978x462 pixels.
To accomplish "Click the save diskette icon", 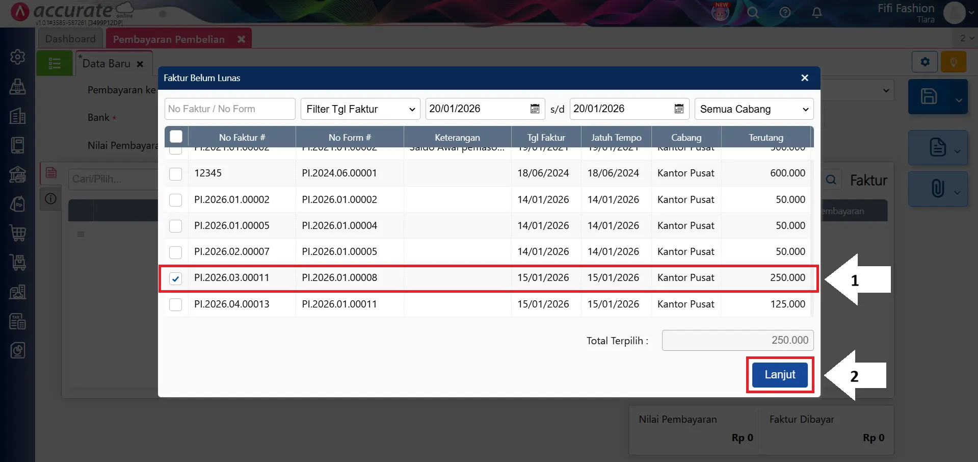I will 929,96.
